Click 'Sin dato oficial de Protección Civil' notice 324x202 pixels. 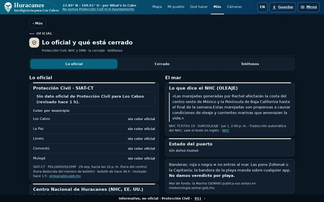click(94, 99)
